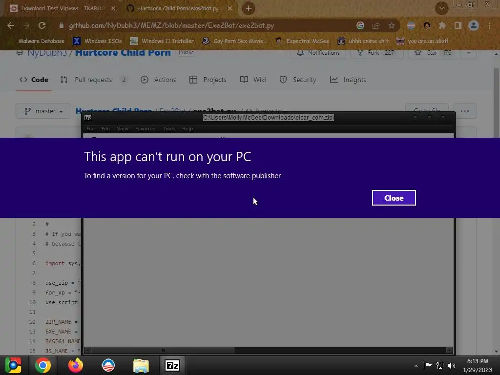This screenshot has height=375, width=500.
Task: Open File Explorer from the taskbar
Action: [x=141, y=365]
